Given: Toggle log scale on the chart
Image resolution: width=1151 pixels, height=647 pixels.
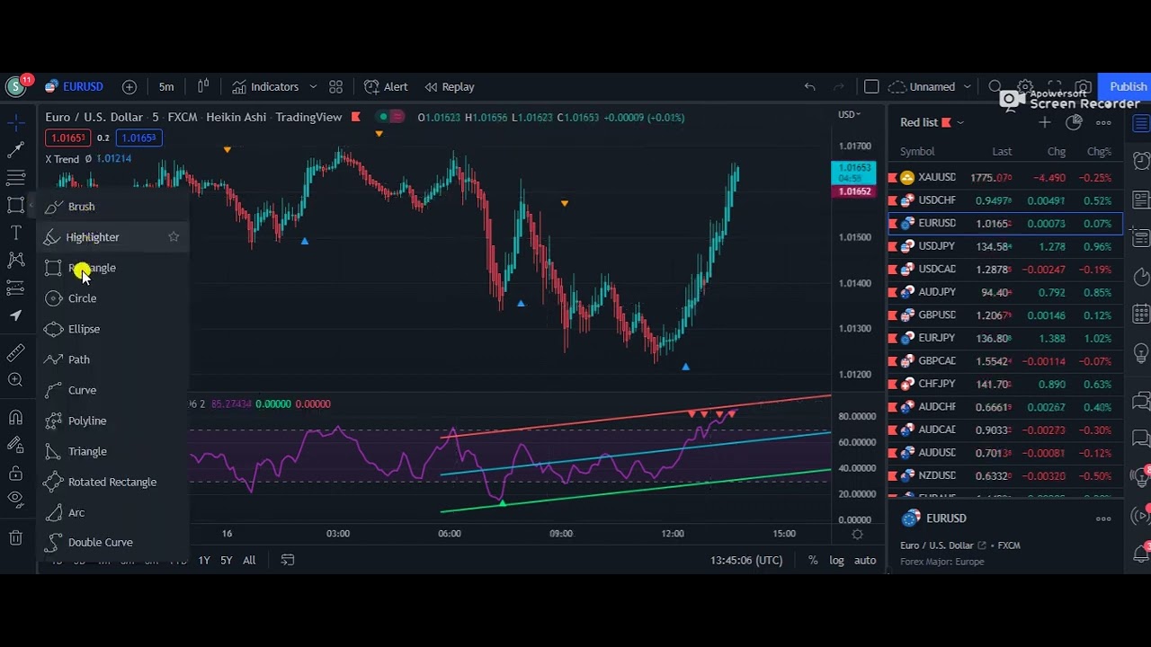Looking at the screenshot, I should 836,560.
